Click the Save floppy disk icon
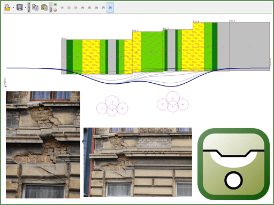 coord(20,7)
